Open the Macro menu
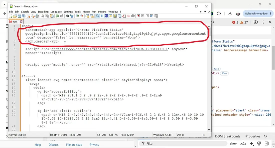The height and width of the screenshot is (148, 275). point(86,12)
